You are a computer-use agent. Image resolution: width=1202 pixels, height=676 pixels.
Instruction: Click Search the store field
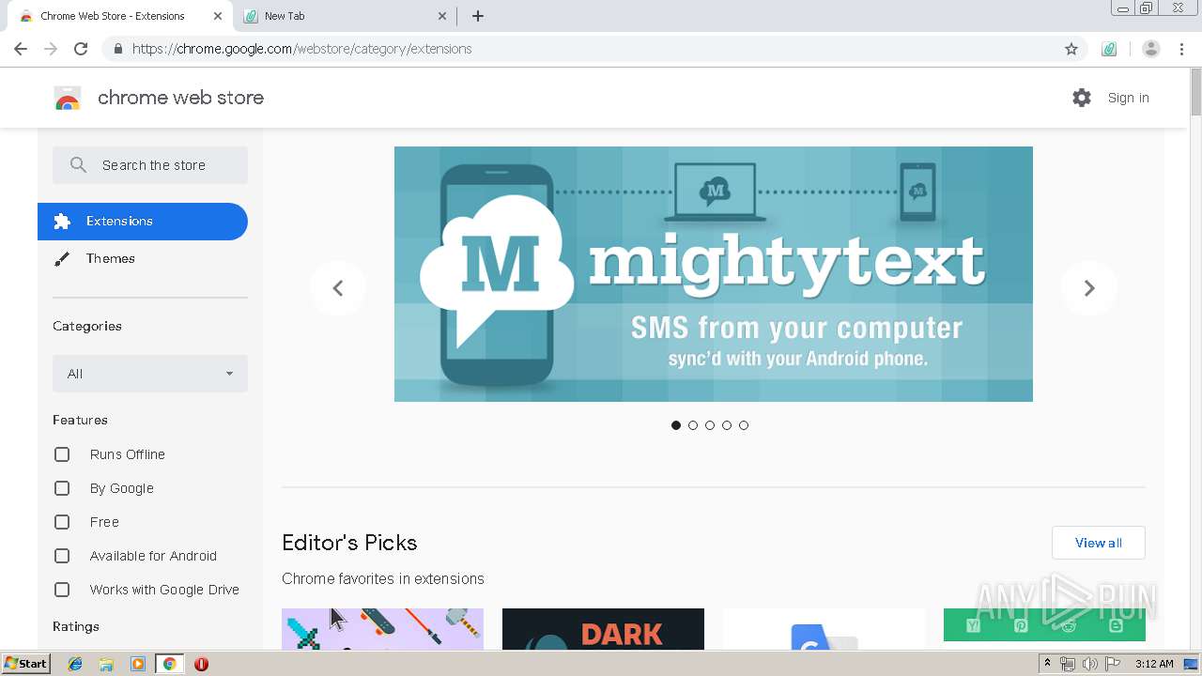[150, 165]
